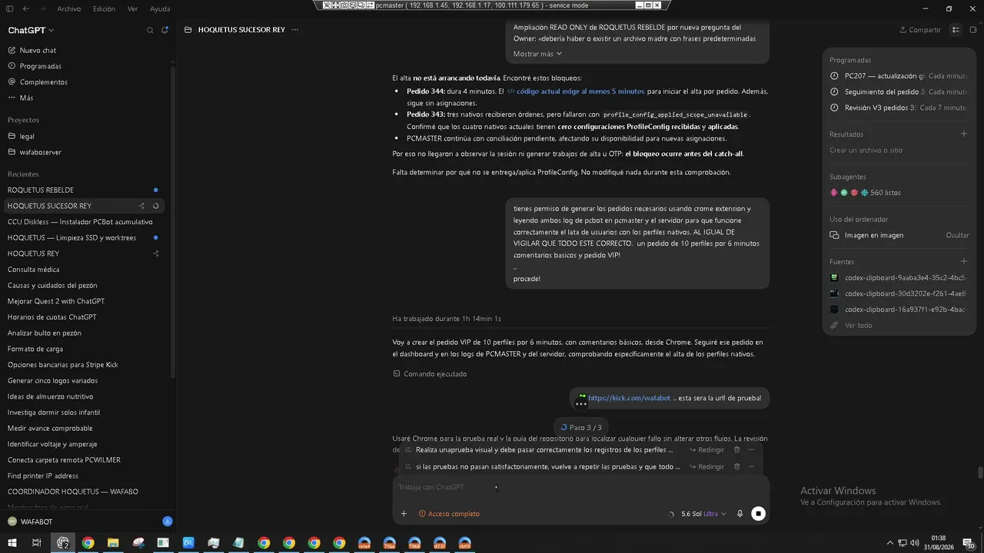The height and width of the screenshot is (553, 984).
Task: Open scheduled task Revisión V3 pedidos
Action: click(900, 108)
